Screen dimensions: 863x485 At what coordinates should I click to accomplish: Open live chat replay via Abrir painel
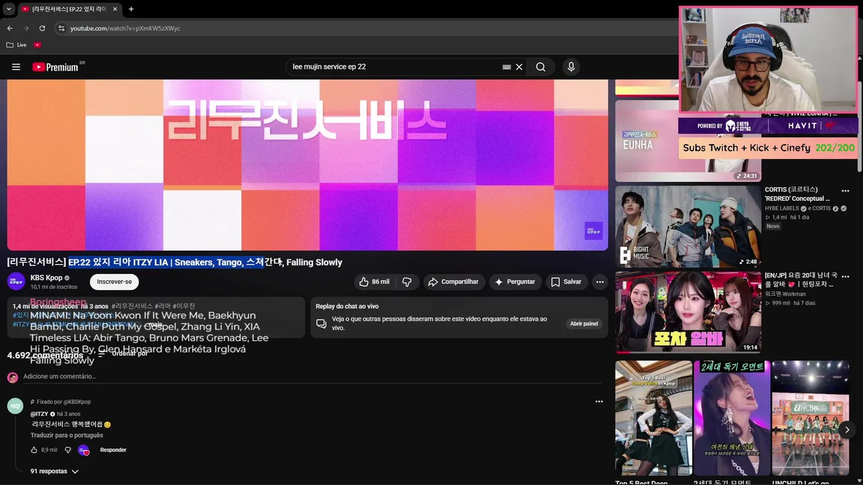pyautogui.click(x=584, y=323)
